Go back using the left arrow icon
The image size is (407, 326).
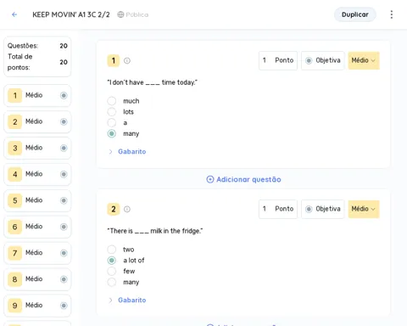point(14,14)
